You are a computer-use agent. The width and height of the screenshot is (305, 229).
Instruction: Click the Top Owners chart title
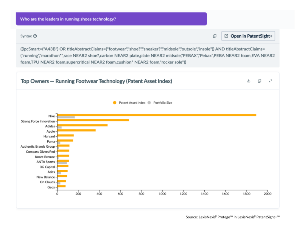tap(96, 81)
